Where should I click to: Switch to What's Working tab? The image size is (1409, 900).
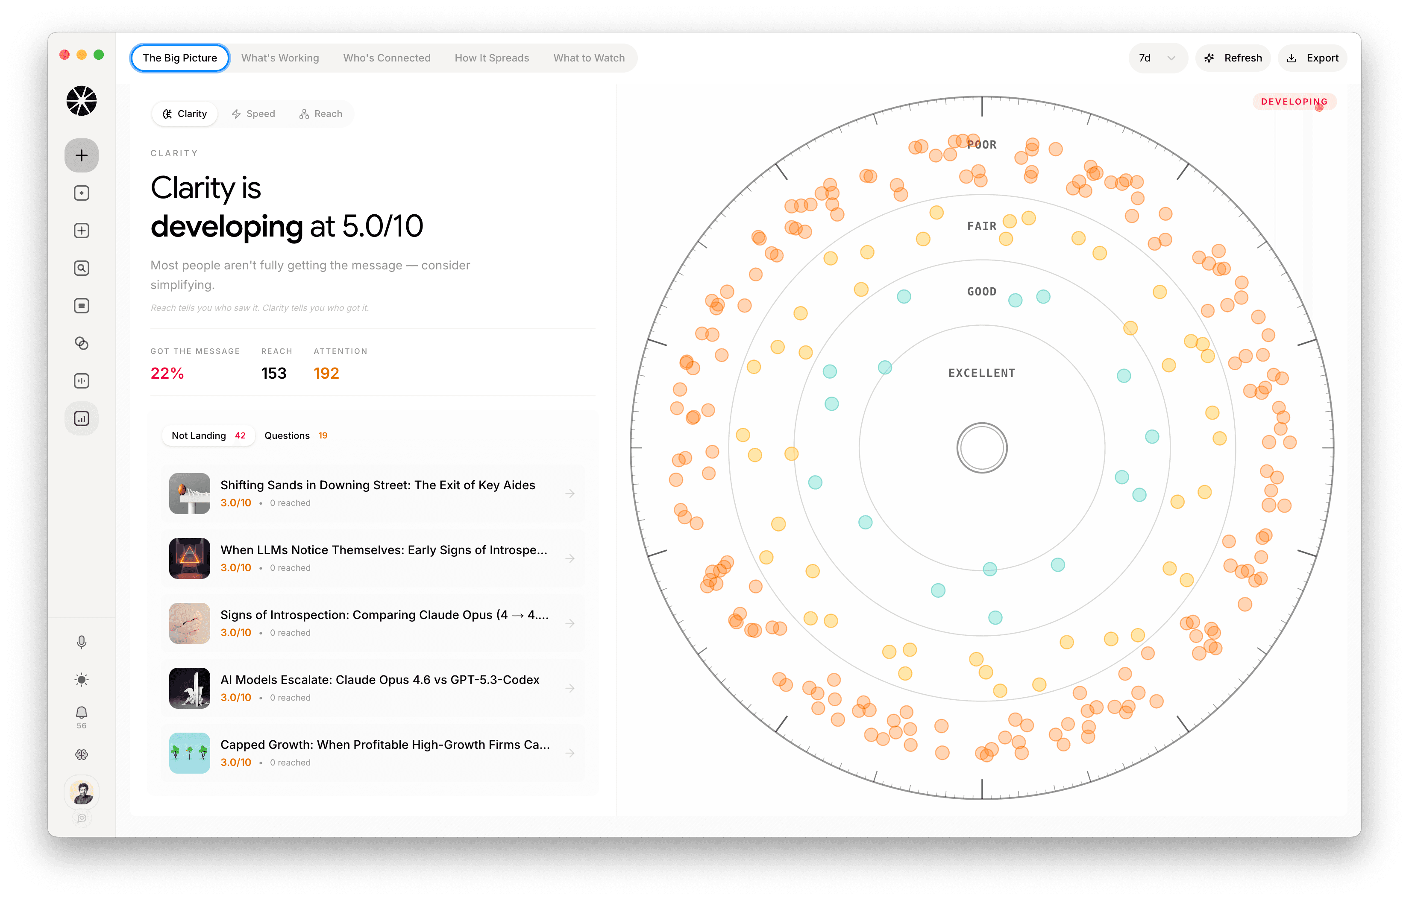point(280,58)
